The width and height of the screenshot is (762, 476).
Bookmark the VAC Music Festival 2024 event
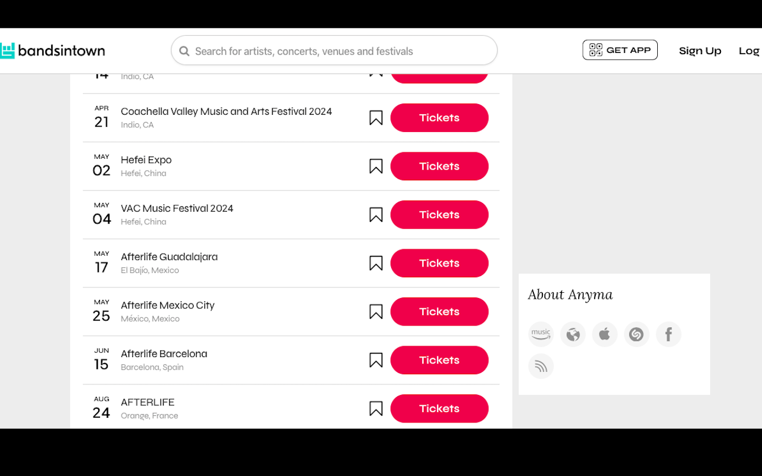click(376, 215)
